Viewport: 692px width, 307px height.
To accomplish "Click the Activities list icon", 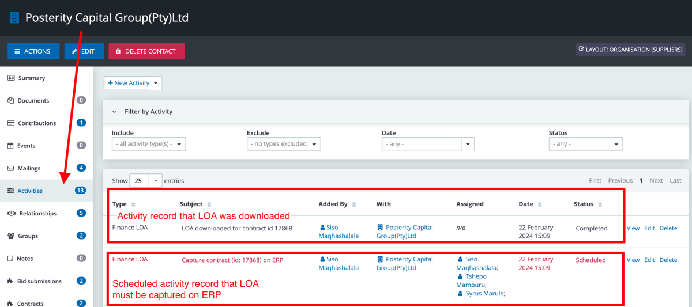I will click(10, 191).
